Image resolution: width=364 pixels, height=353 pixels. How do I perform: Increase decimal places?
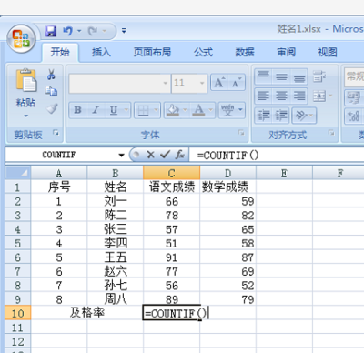pos(354,116)
